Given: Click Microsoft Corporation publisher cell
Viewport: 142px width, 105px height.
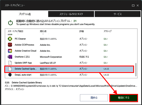Looking at the screenshot, I should point(51,57).
